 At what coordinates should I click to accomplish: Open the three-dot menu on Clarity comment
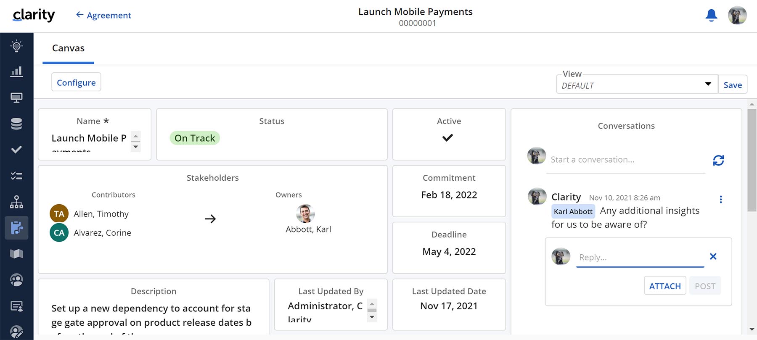(720, 199)
